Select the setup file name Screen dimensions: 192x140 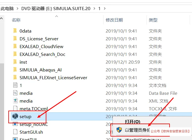pyautogui.click(x=25, y=117)
